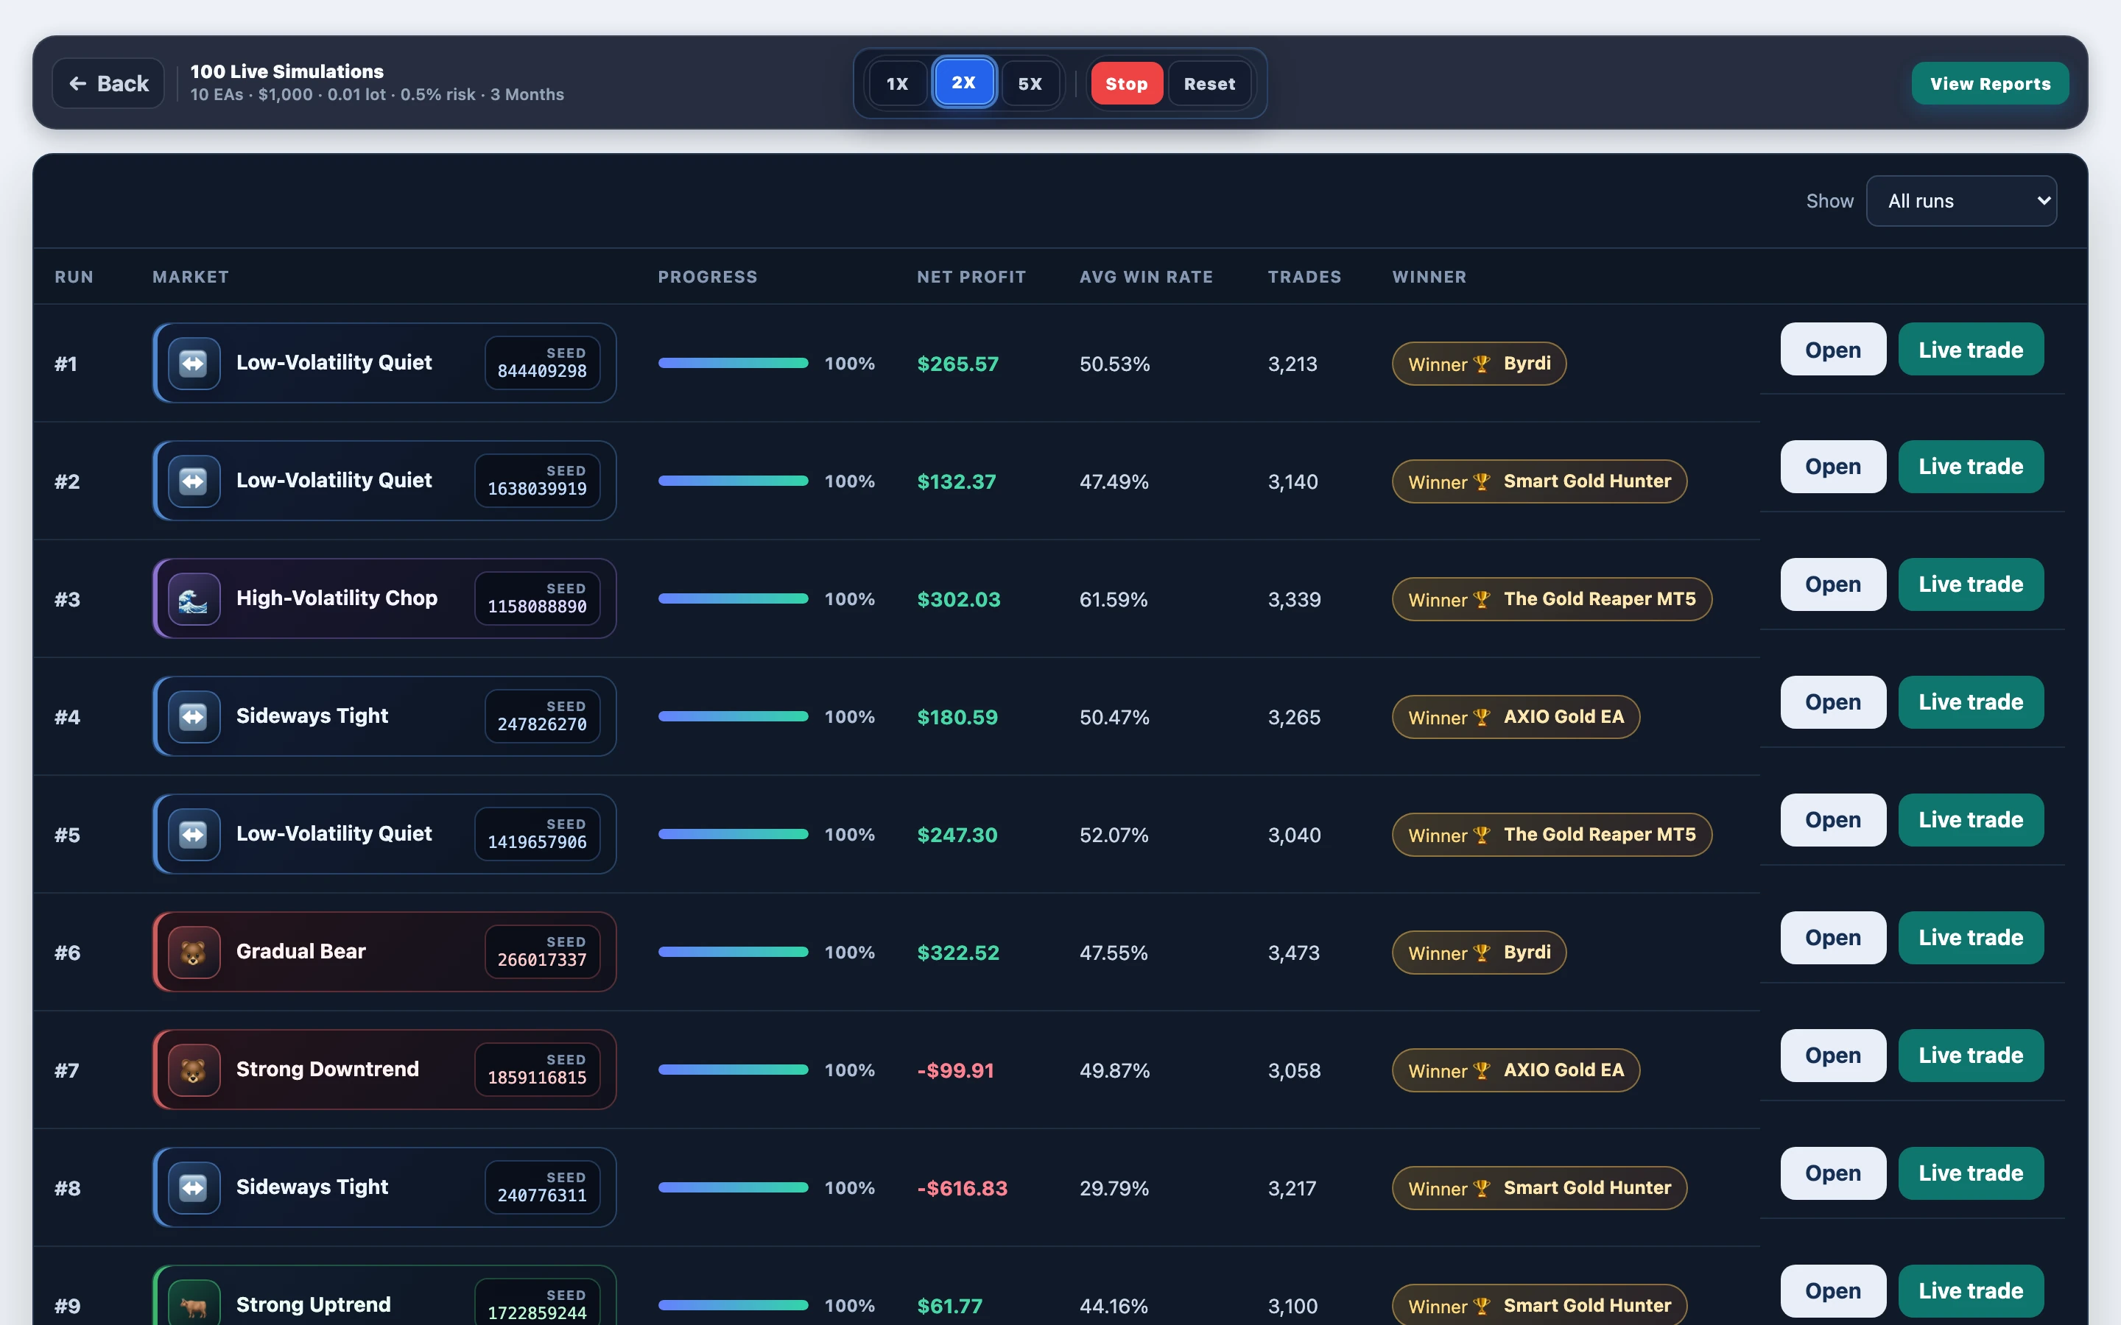Screen dimensions: 2121x1325
Task: Click the Trades column header
Action: [1304, 277]
